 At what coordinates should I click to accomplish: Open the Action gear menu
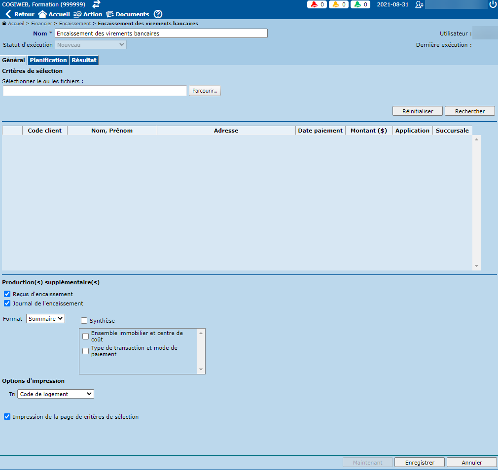point(77,14)
